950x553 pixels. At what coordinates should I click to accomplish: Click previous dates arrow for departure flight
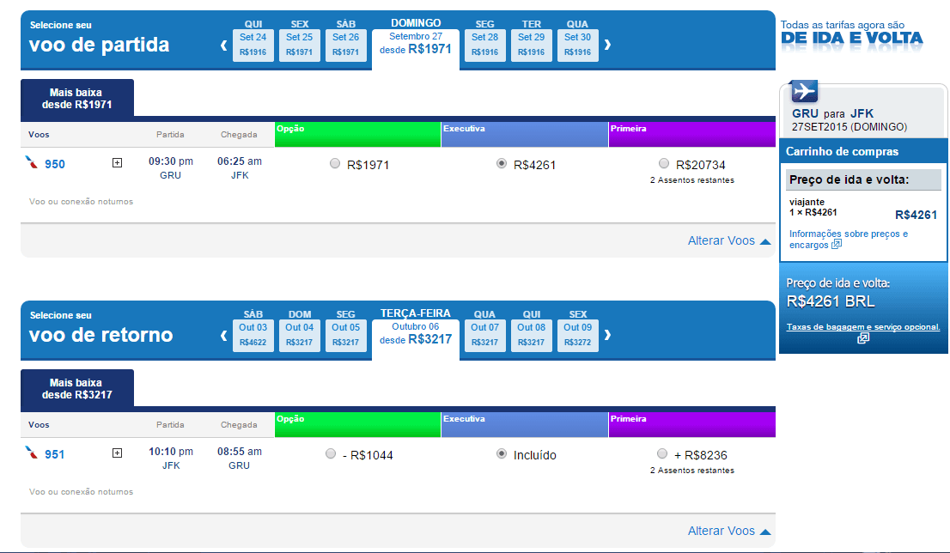[223, 45]
